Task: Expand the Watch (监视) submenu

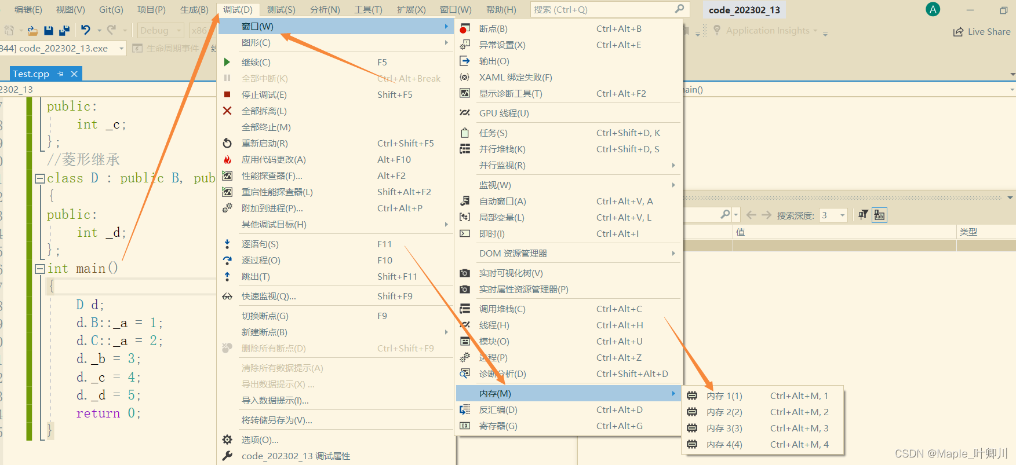Action: click(x=569, y=185)
